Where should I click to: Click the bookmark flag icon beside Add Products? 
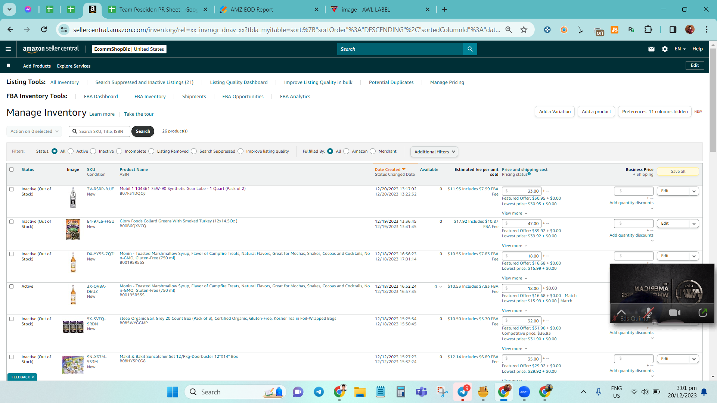tap(8, 66)
